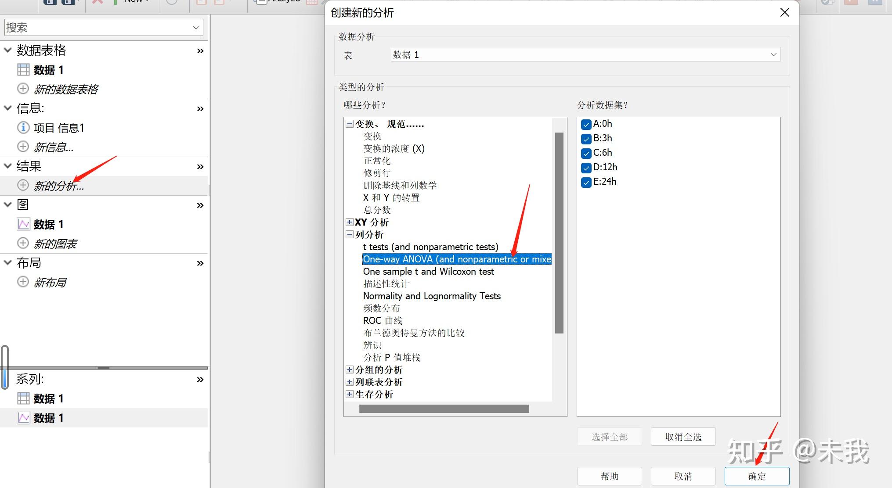This screenshot has width=892, height=488.
Task: Click the 新的图表 plus icon
Action: pos(23,243)
